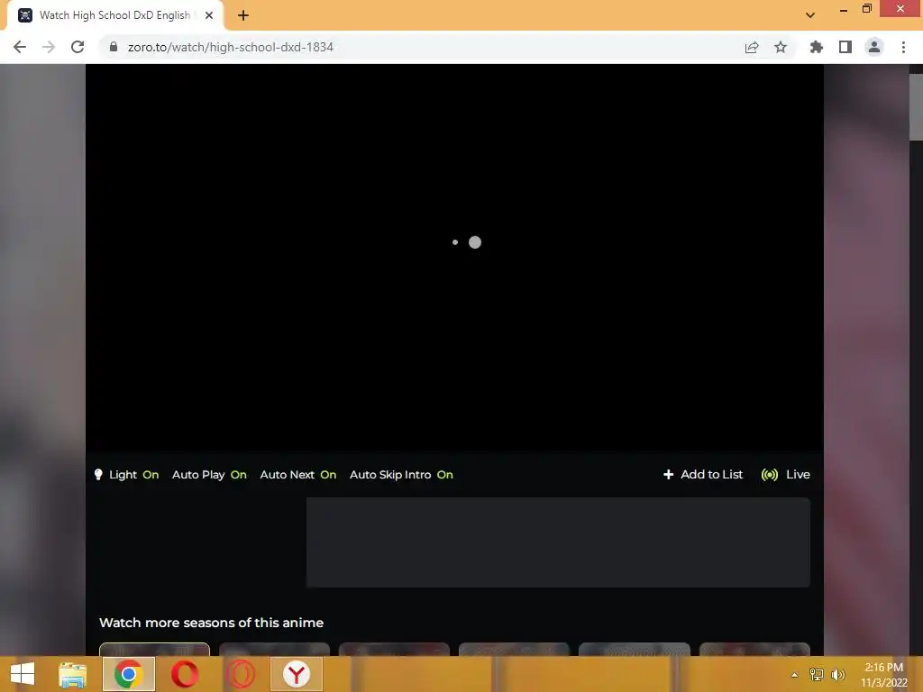Open a new tab with plus button
This screenshot has height=692, width=923.
[x=243, y=15]
